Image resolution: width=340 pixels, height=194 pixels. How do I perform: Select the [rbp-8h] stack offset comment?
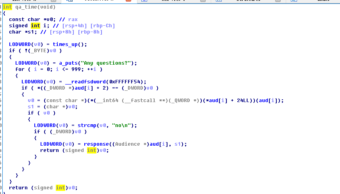(x=90, y=32)
